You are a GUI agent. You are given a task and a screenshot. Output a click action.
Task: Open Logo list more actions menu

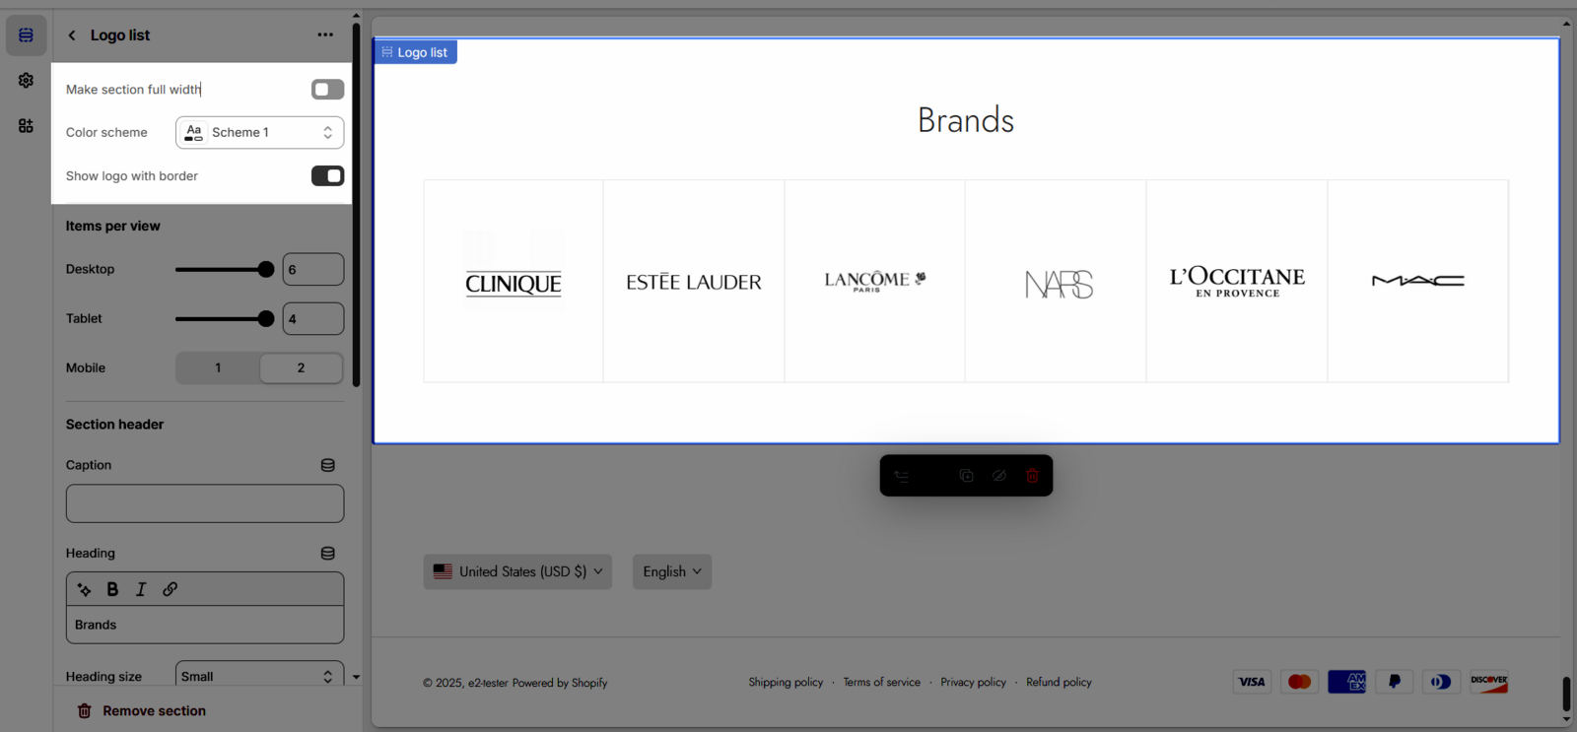(325, 34)
